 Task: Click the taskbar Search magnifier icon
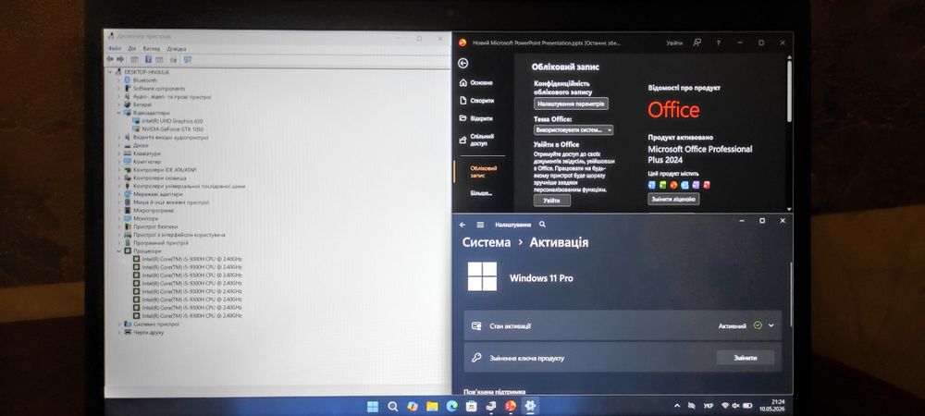393,407
